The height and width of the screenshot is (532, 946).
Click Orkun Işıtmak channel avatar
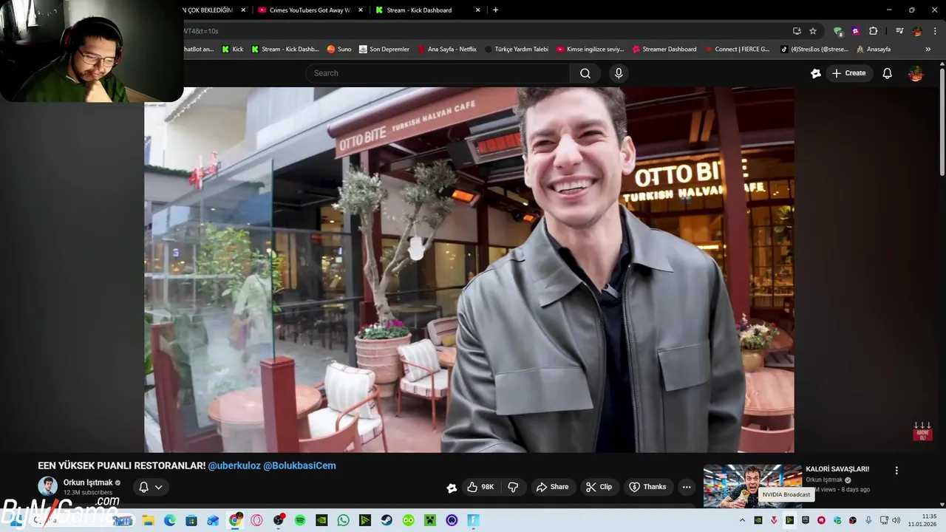(x=48, y=486)
